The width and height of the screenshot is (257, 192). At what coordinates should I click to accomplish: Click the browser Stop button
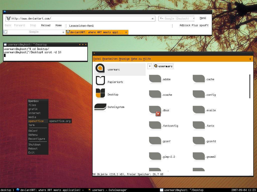coord(33,25)
